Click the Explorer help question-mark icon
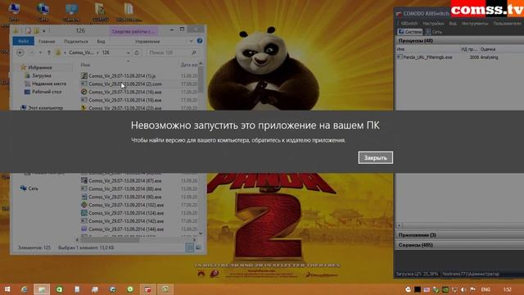The height and width of the screenshot is (295, 524). pyautogui.click(x=200, y=41)
